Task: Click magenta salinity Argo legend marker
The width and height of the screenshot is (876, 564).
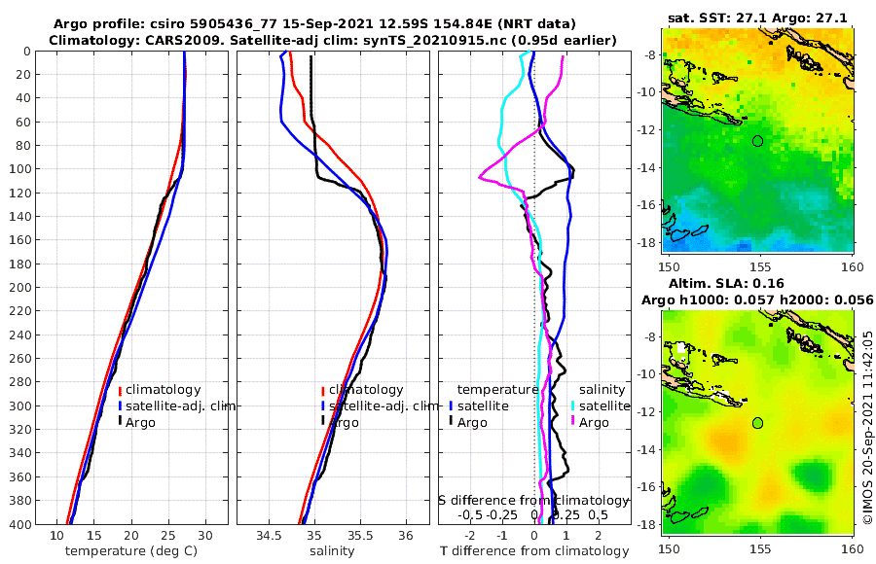Action: 572,422
